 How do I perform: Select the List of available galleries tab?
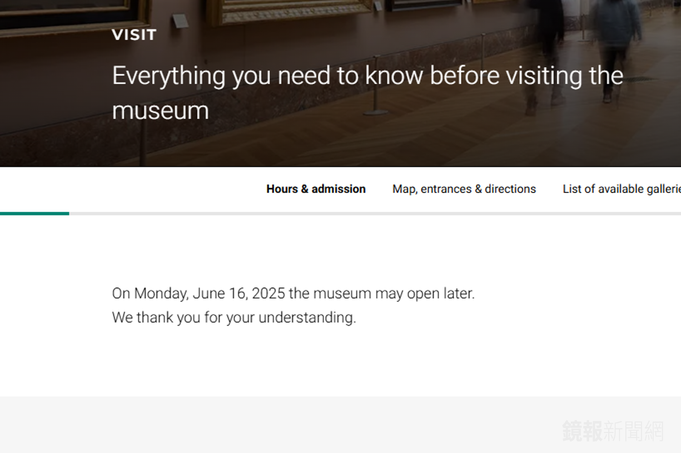click(x=621, y=189)
